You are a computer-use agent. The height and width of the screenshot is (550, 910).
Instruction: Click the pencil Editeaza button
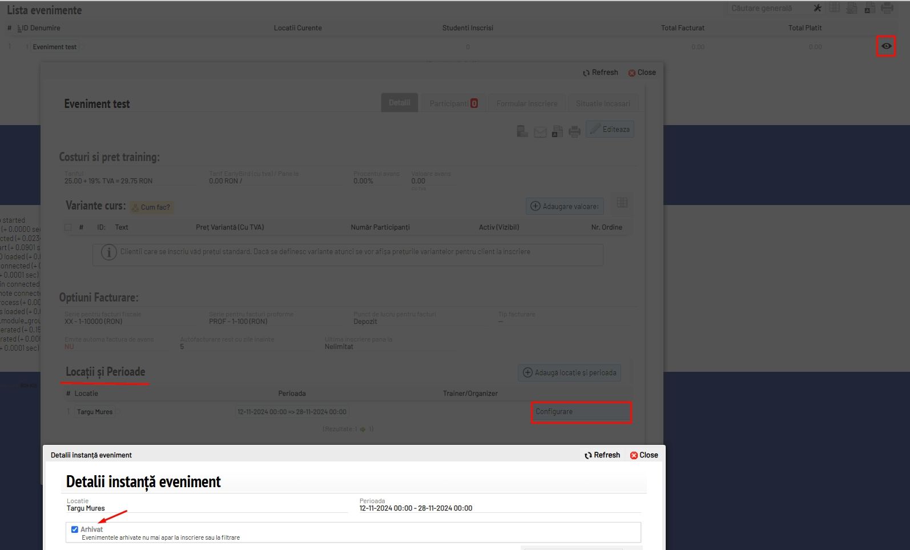click(610, 130)
